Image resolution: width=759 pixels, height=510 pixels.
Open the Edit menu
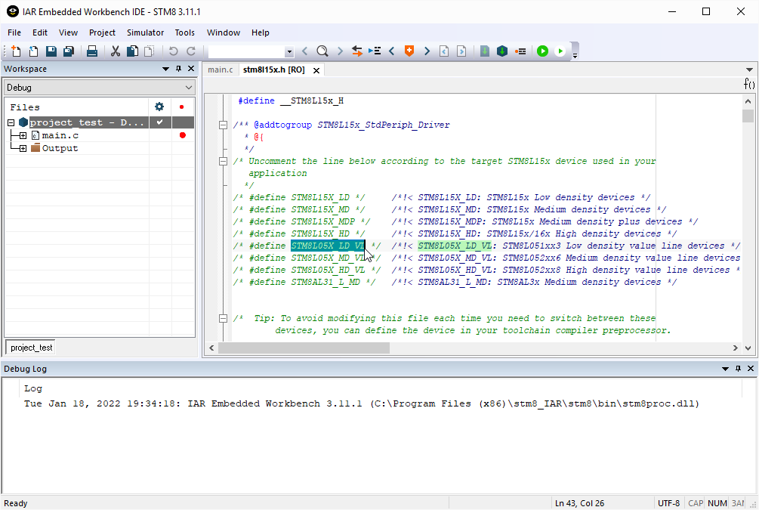40,32
